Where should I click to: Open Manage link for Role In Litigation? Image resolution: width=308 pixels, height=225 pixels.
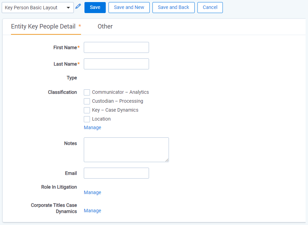tap(92, 192)
